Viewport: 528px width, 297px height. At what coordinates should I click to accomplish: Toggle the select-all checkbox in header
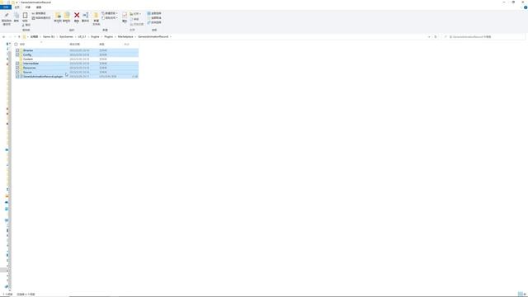click(16, 44)
